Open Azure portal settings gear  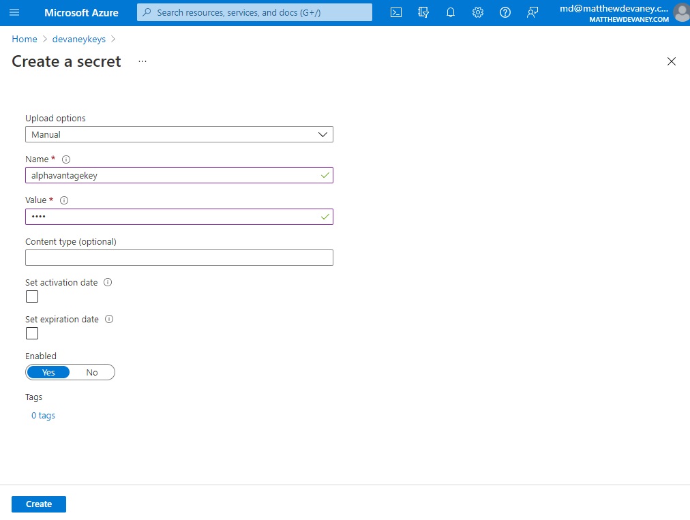click(x=478, y=12)
